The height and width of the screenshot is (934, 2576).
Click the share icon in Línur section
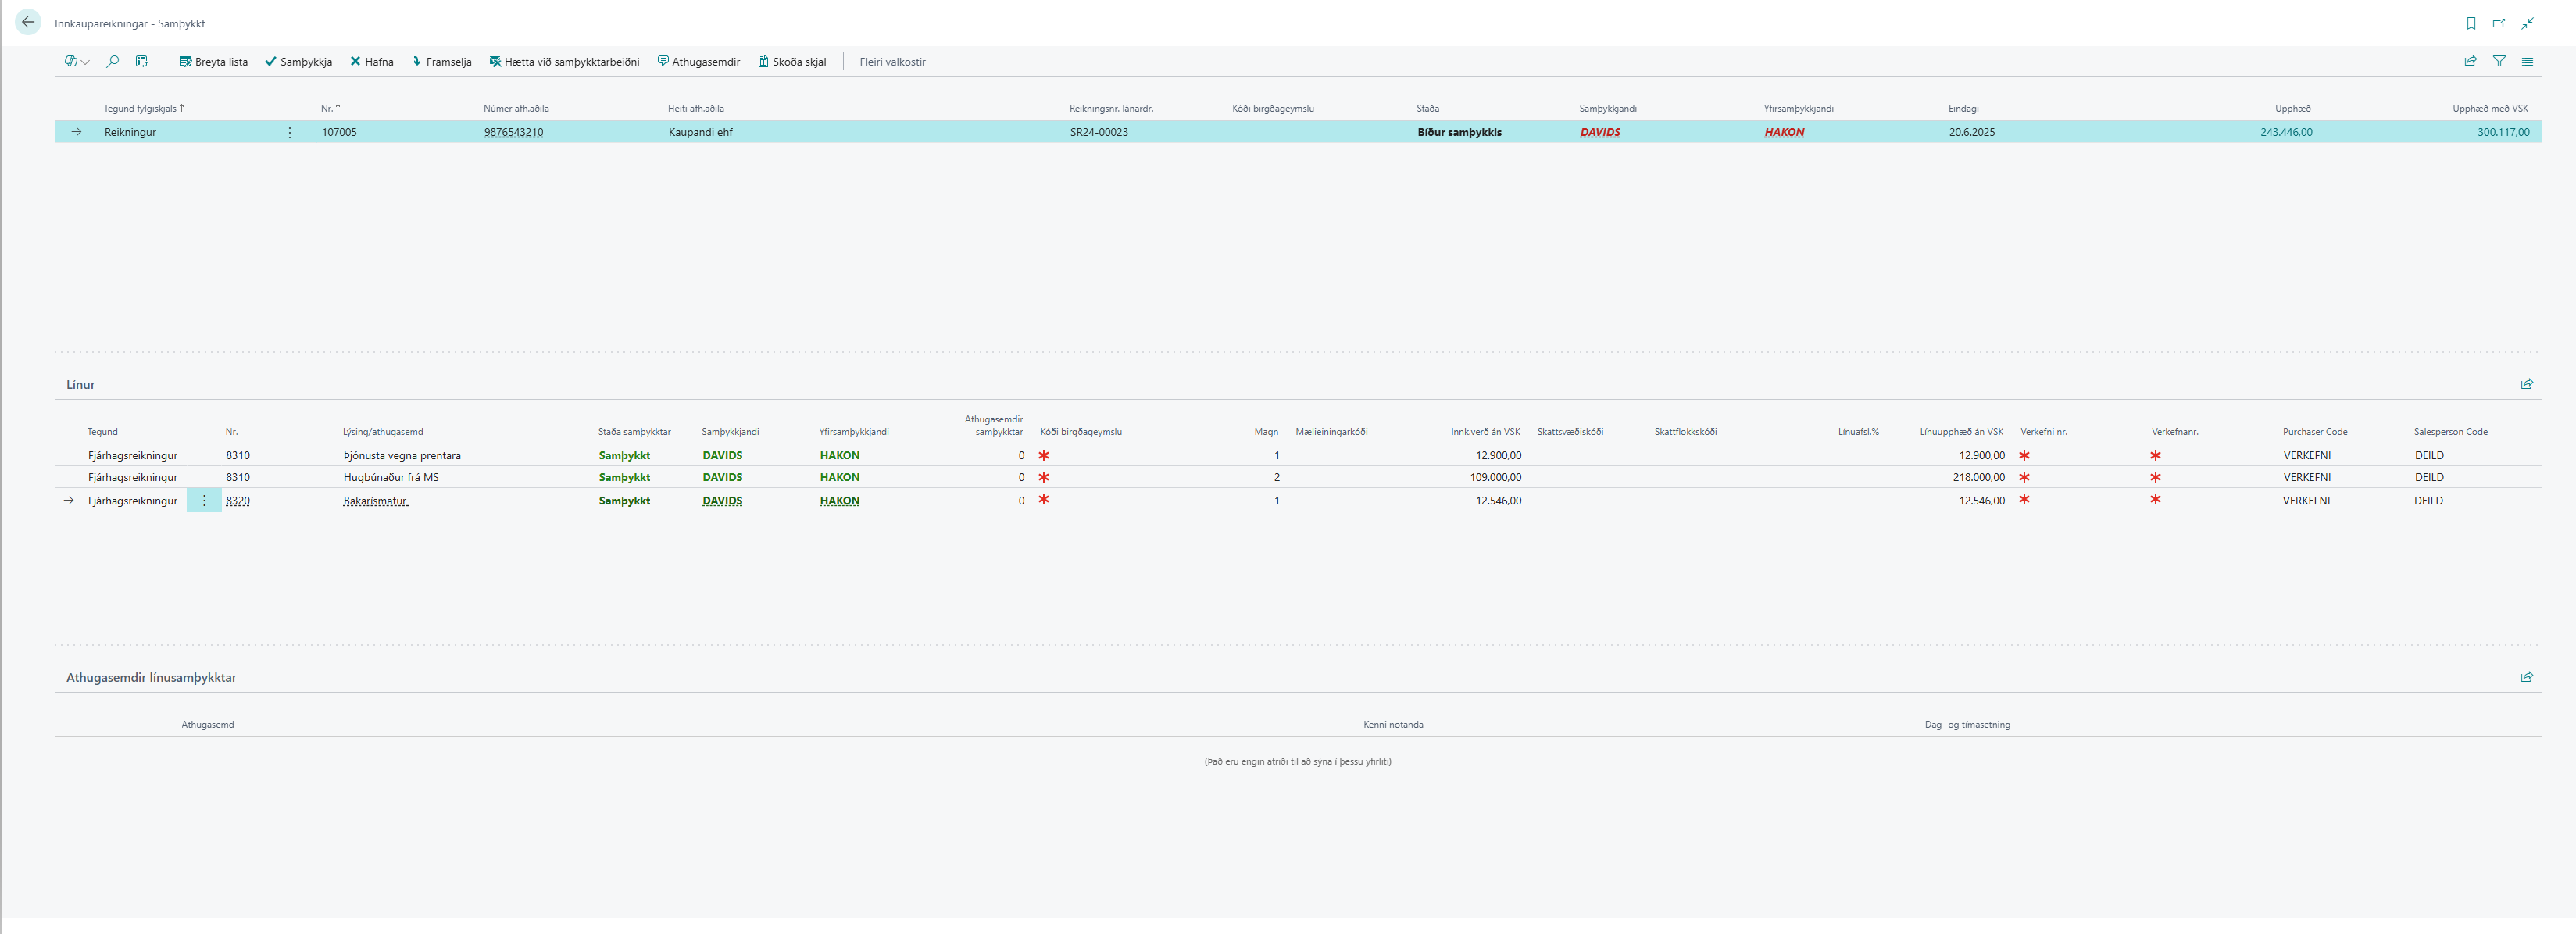[x=2527, y=384]
